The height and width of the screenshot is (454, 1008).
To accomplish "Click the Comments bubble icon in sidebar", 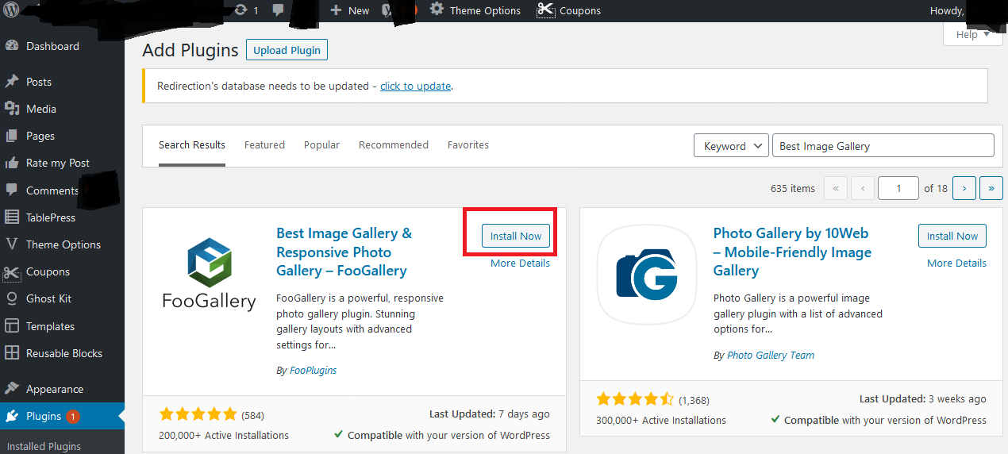I will tap(12, 190).
